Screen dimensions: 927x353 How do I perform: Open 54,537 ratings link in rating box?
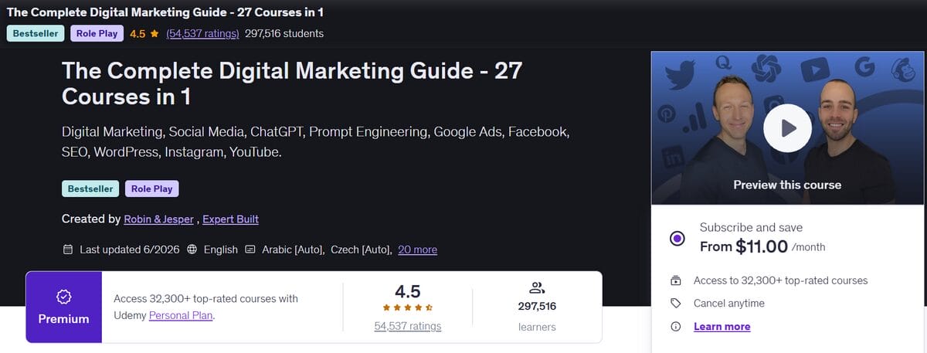pos(407,326)
